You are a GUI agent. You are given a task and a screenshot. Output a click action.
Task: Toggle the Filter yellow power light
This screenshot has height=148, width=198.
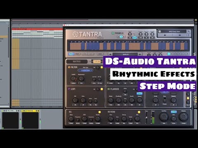point(102,67)
